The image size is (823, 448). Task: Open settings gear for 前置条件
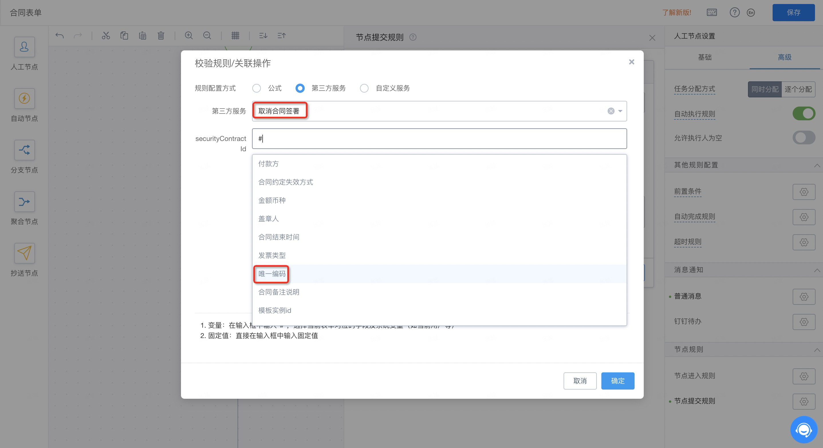(804, 192)
